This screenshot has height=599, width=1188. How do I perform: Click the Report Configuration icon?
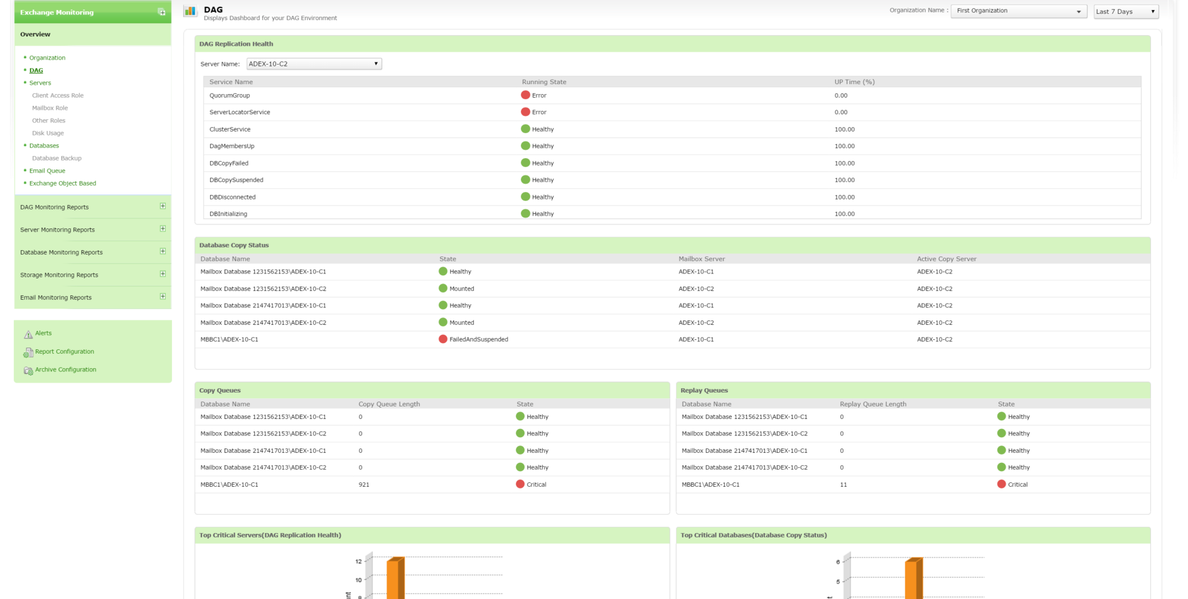pyautogui.click(x=28, y=353)
